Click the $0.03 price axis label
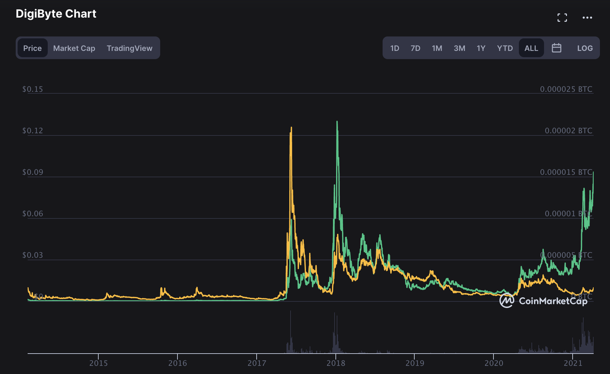 pos(33,255)
